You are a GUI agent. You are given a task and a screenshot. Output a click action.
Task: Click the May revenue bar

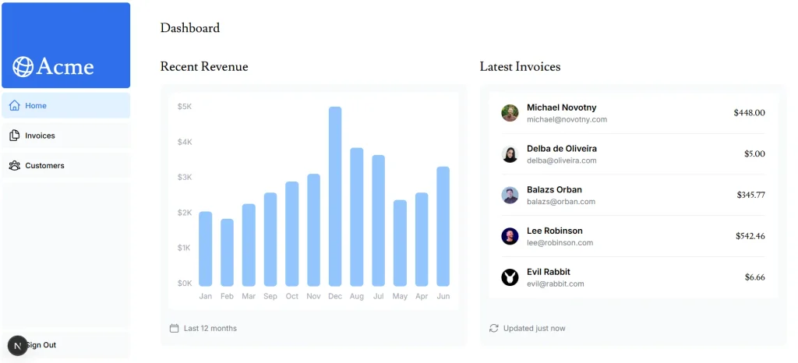tap(400, 243)
